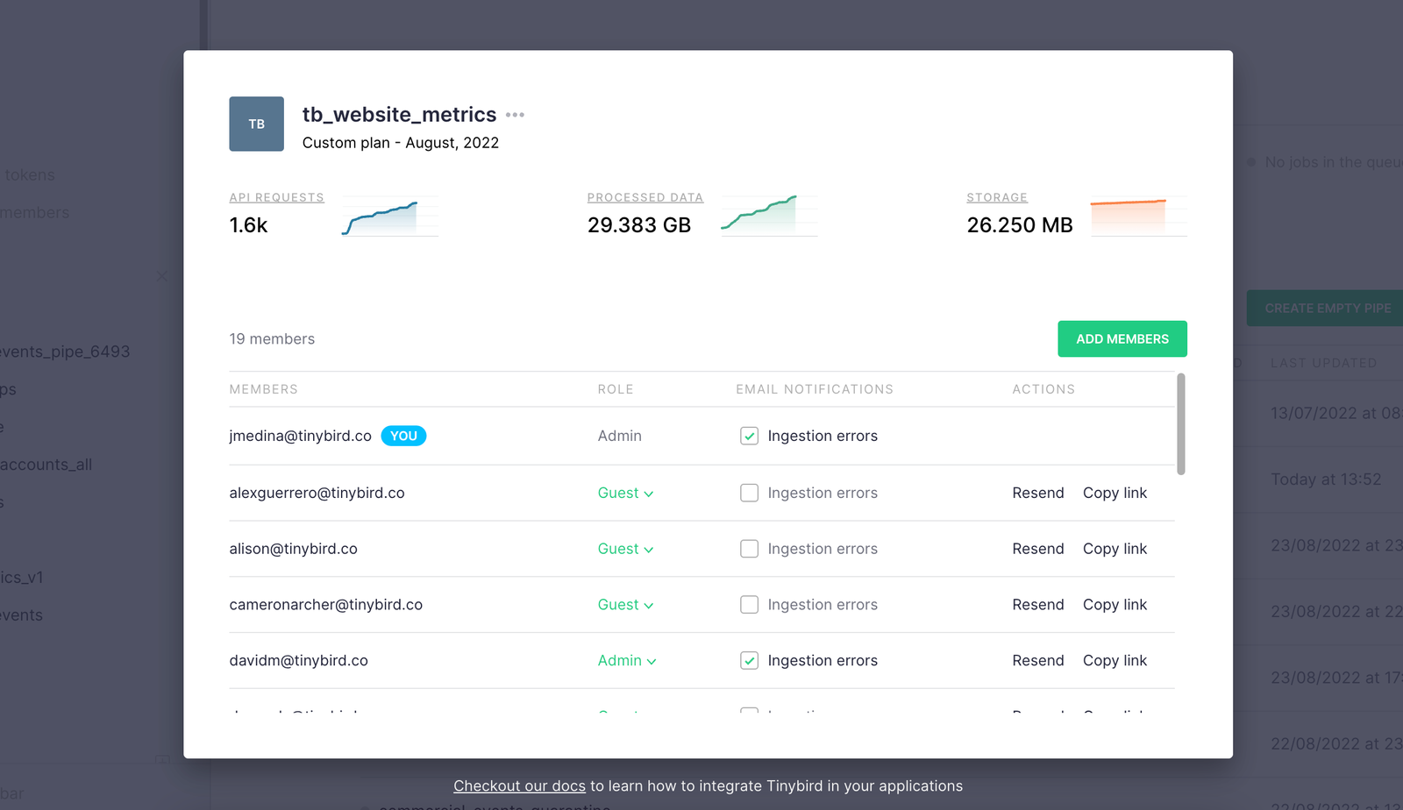Open the three-dot menu beside tb_website_metrics
The height and width of the screenshot is (810, 1403).
point(515,115)
